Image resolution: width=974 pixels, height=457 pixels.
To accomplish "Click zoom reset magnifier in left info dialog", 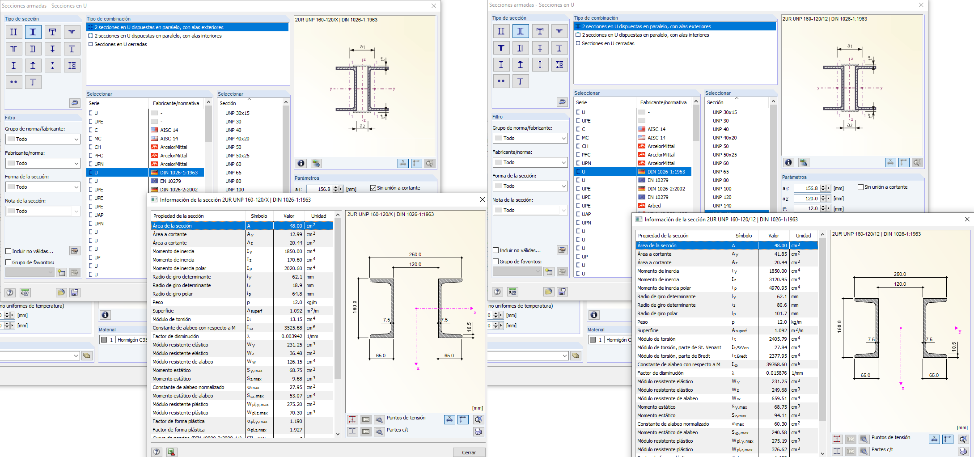I will coord(479,419).
